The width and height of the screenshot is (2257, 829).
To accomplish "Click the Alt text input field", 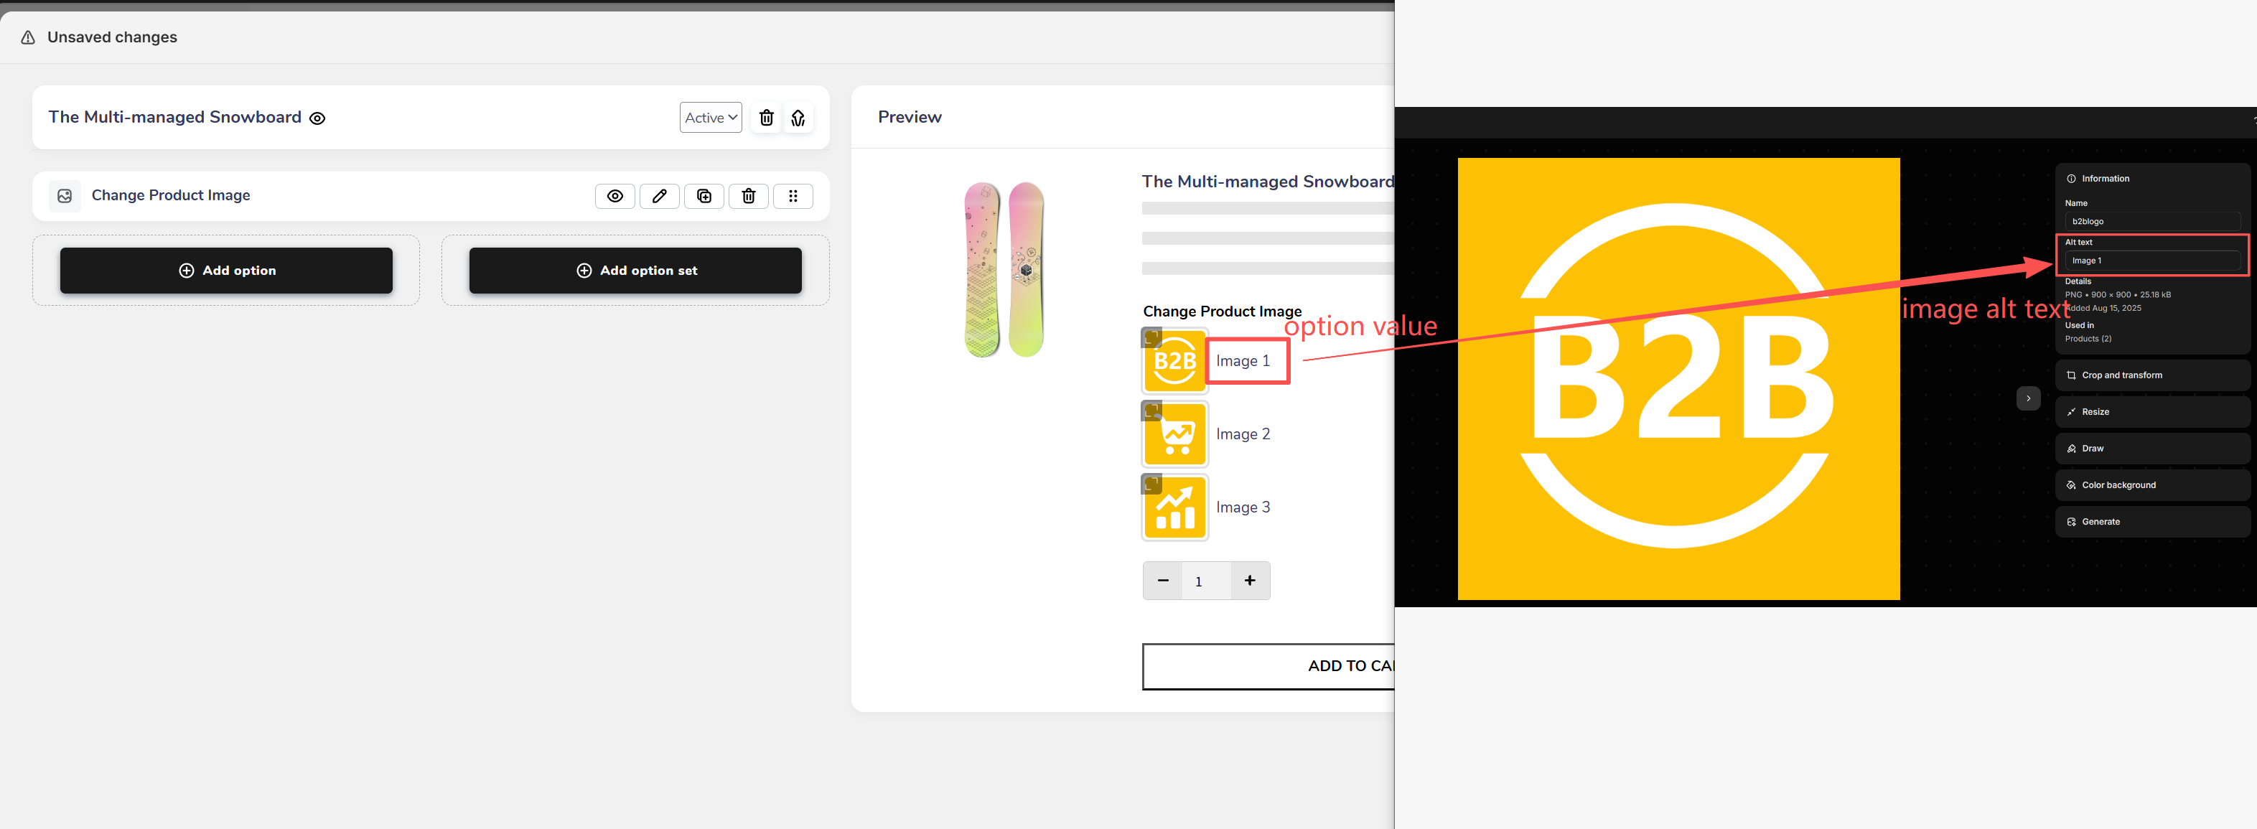I will tap(2151, 261).
